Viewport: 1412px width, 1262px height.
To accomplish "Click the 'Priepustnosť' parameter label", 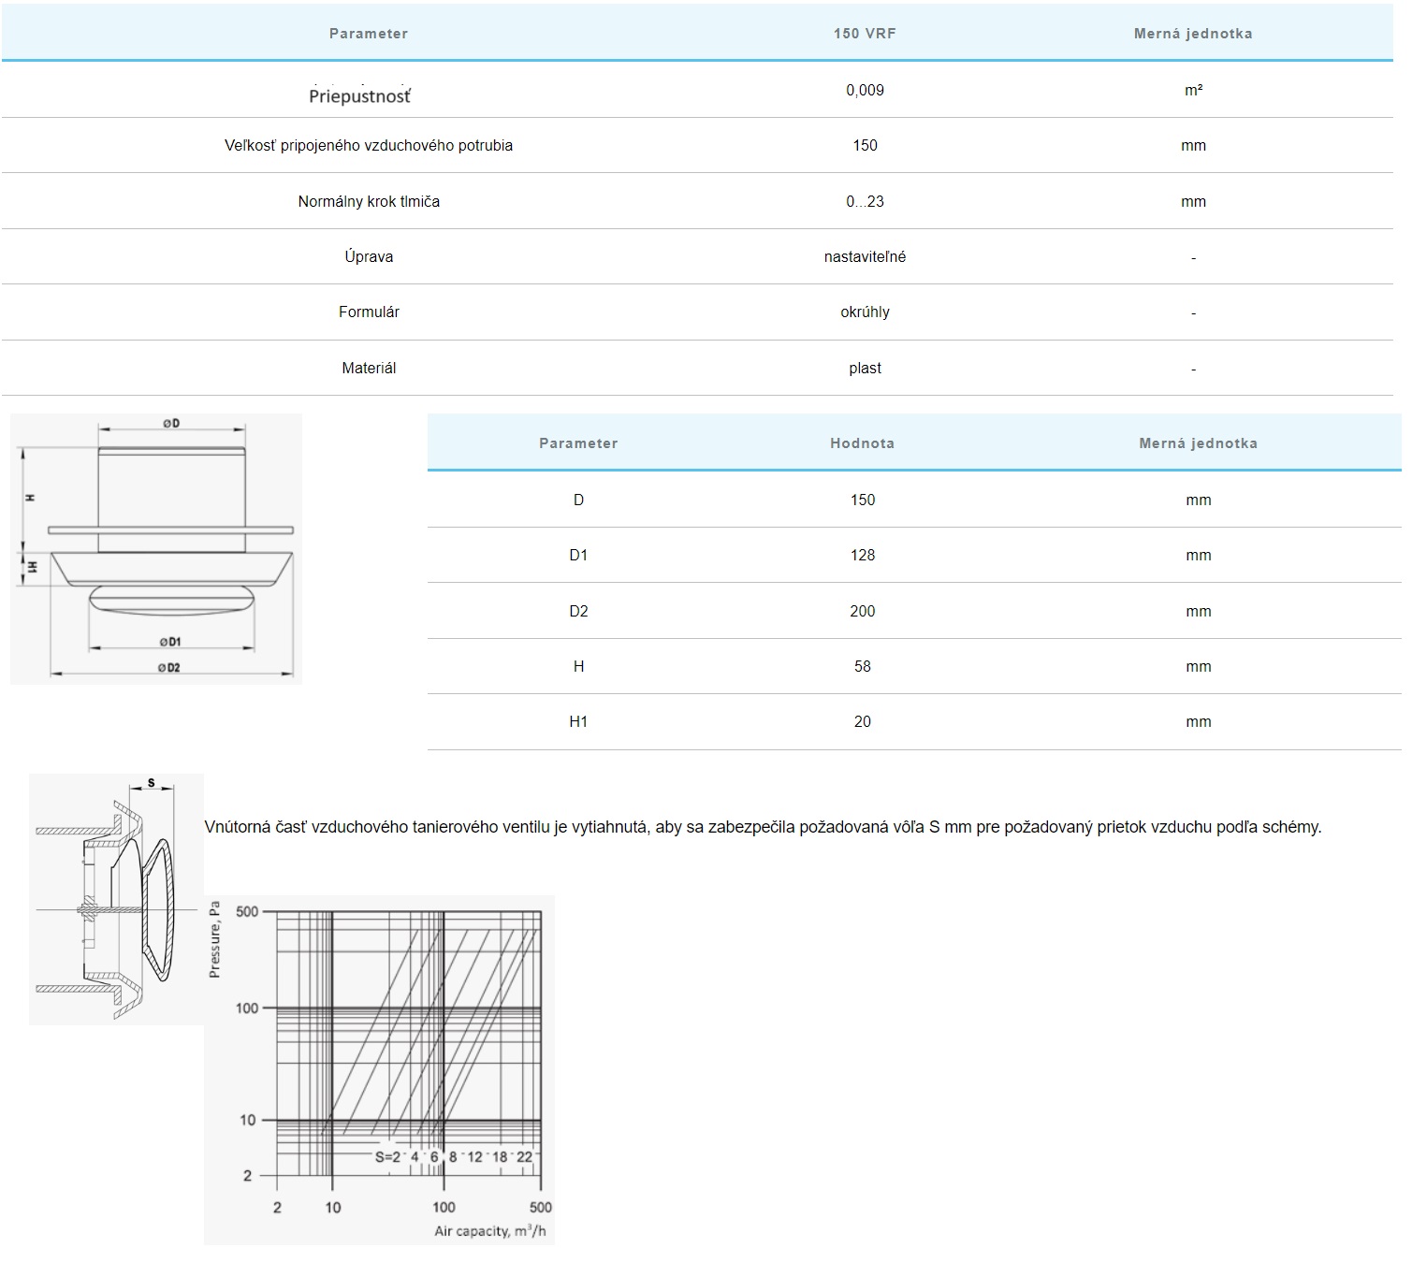I will (360, 95).
